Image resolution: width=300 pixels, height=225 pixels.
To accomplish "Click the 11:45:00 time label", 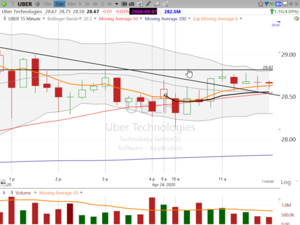I will (x=267, y=181).
